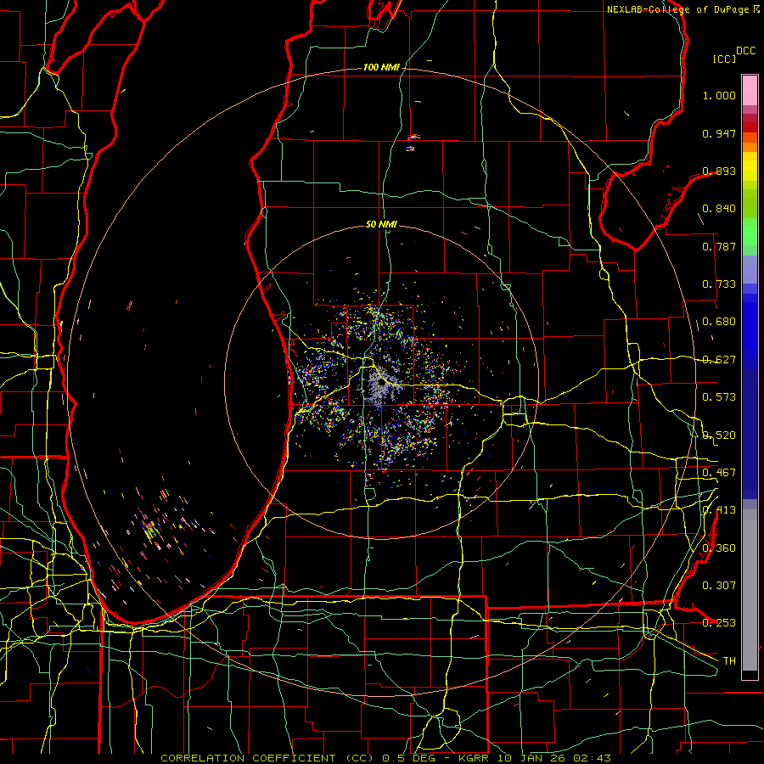
Task: Select the 1.000 legend value
Action: point(719,95)
